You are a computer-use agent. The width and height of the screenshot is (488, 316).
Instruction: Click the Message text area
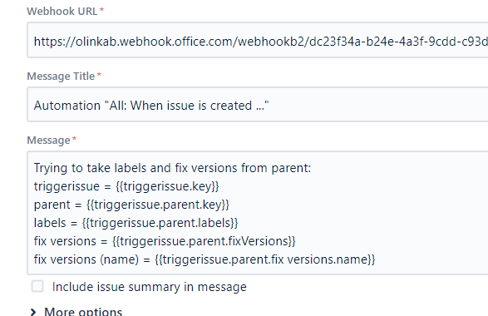pos(258,213)
